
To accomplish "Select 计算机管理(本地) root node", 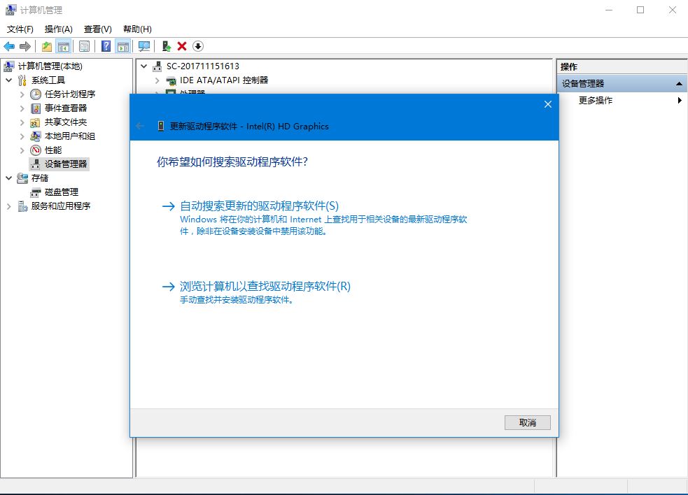I will (x=50, y=66).
